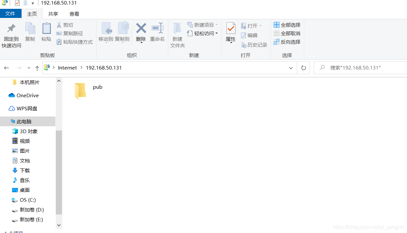Switch to the 共享 ribbon tab
The image size is (407, 233).
pos(53,14)
